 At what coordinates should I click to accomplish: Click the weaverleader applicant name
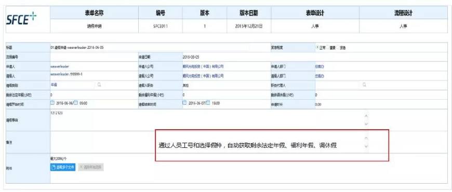click(x=60, y=66)
